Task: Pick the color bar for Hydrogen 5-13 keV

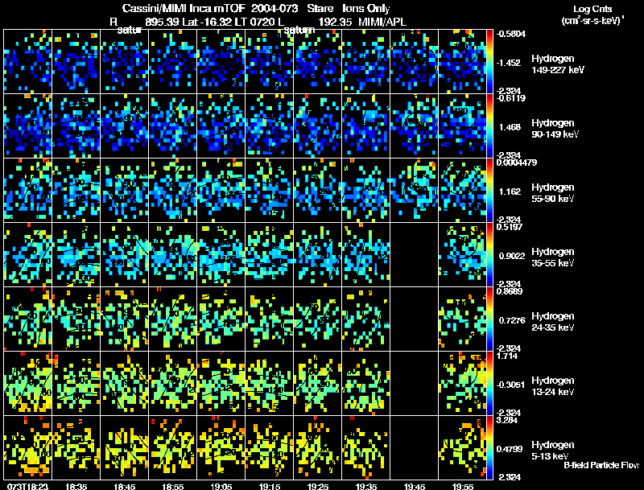Action: click(x=489, y=447)
